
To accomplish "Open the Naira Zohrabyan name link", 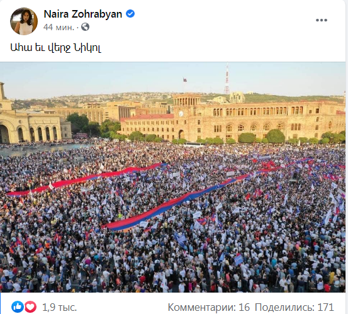I will click(x=83, y=14).
